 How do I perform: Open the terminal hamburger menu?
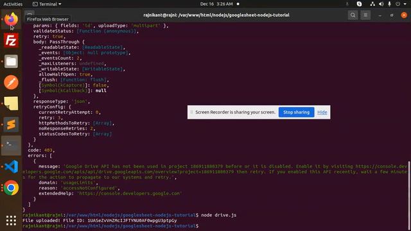(x=365, y=15)
